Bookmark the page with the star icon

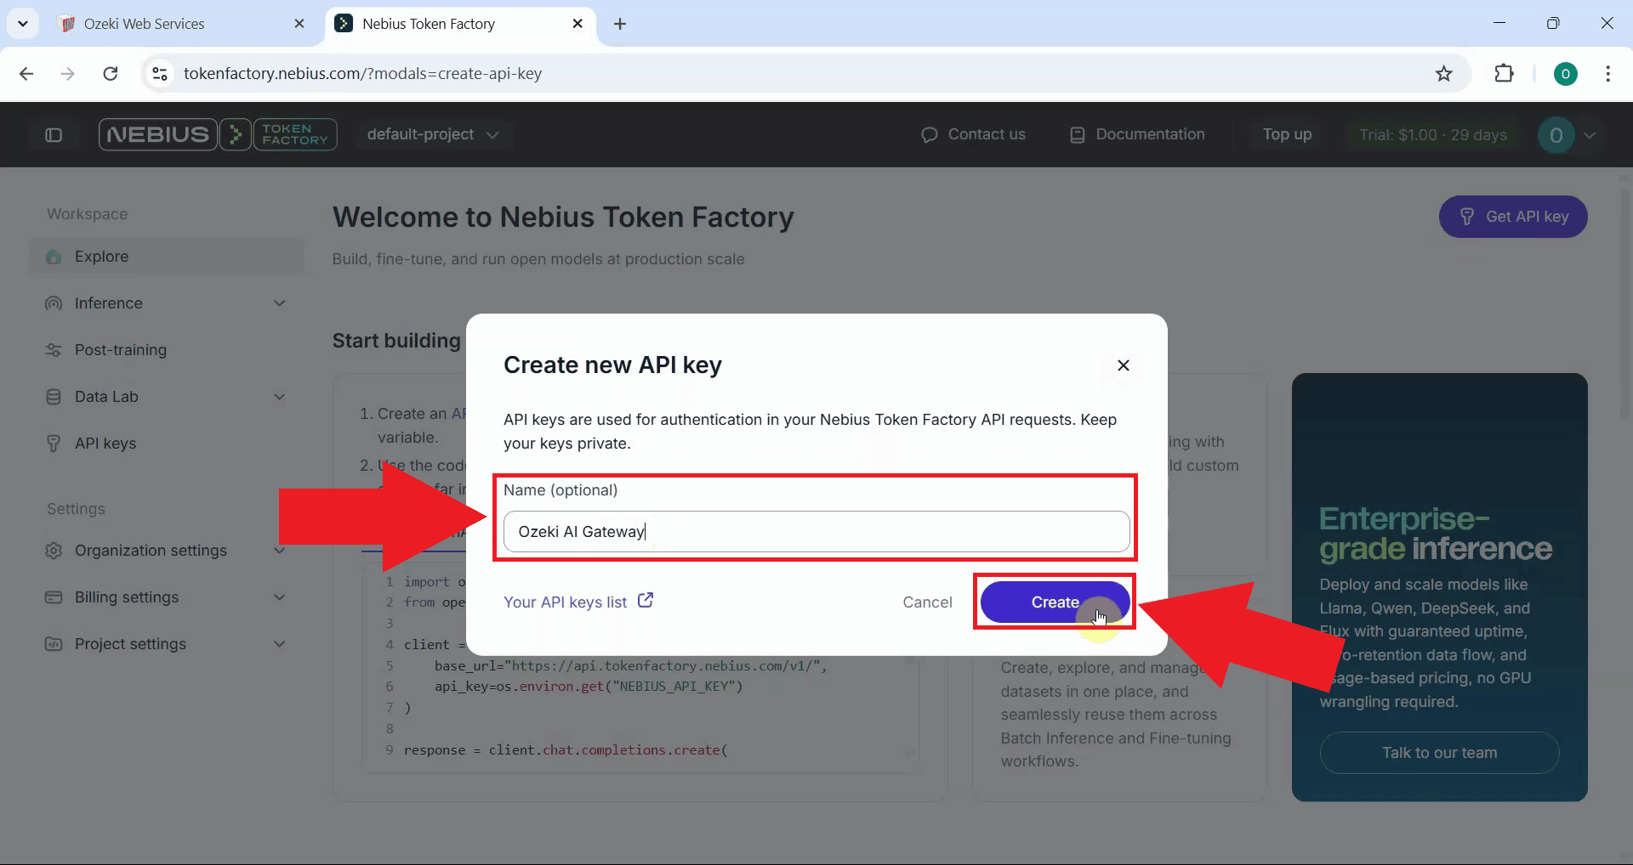[x=1444, y=74]
